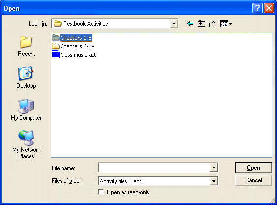Click the Cancel button
Screen dimensions: 277x205
click(253, 180)
